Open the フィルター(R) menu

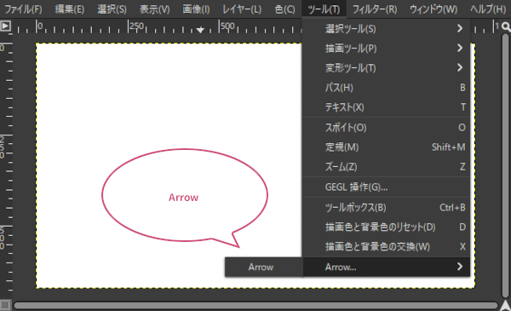pos(375,9)
